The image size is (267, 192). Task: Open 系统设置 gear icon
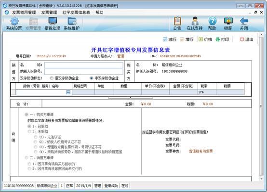(14, 21)
